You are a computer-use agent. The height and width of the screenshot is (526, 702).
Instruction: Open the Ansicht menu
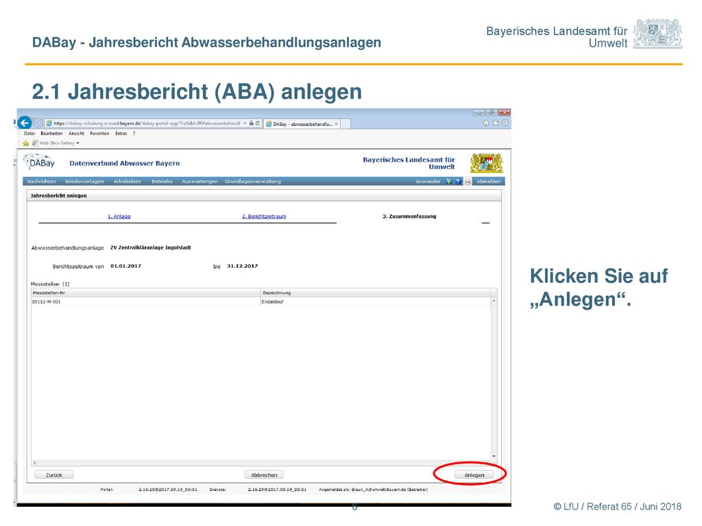click(76, 134)
